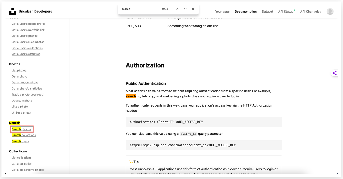This screenshot has width=343, height=179.
Task: Open Get a user's public profile link
Action: (28, 24)
